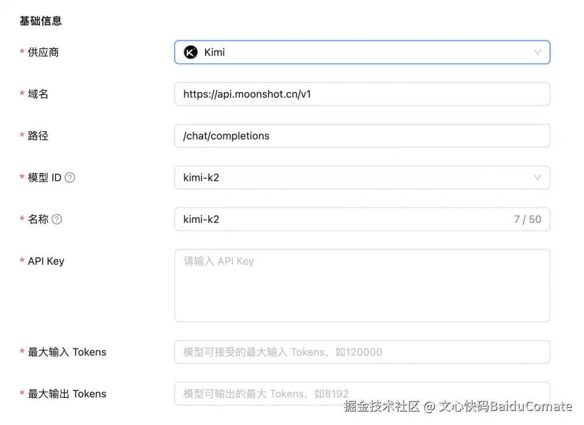Focus the API Key text area
Screen dimensions: 584x425
362,285
